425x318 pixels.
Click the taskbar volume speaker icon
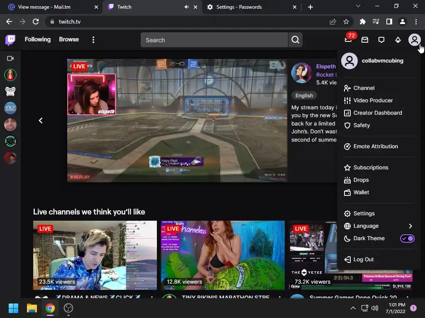click(375, 308)
